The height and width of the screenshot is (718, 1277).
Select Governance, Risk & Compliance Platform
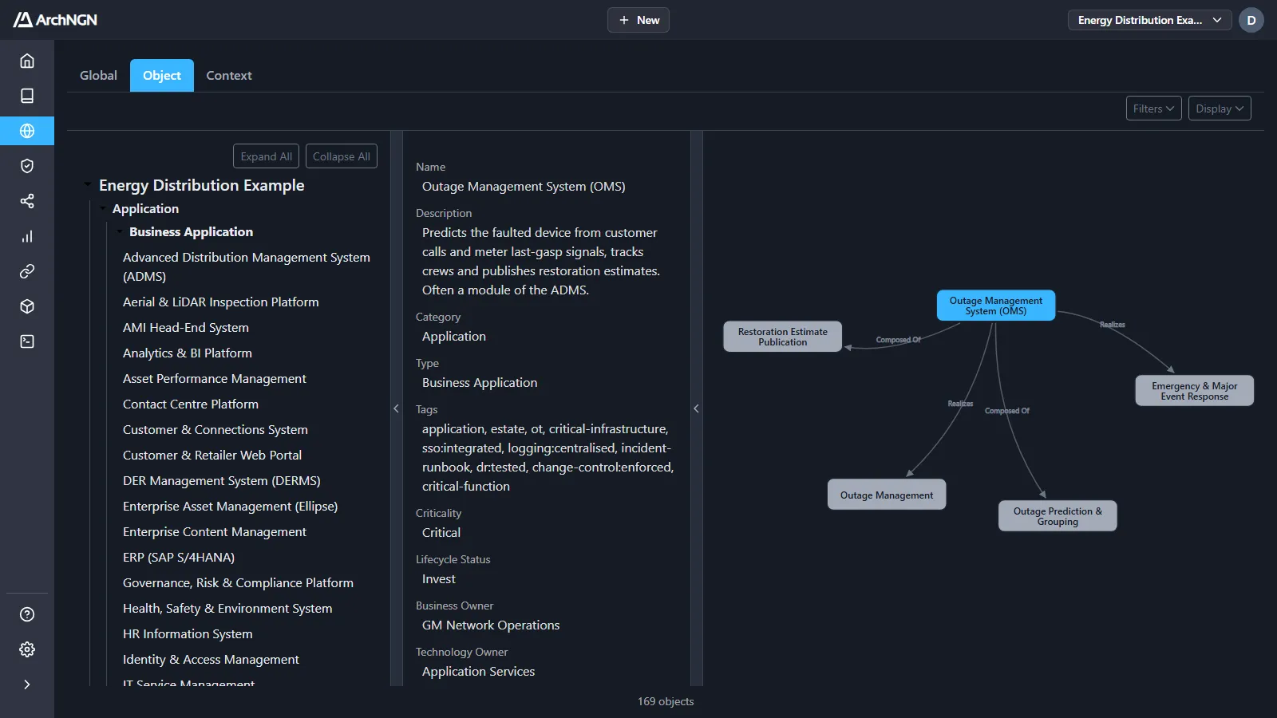tap(238, 582)
